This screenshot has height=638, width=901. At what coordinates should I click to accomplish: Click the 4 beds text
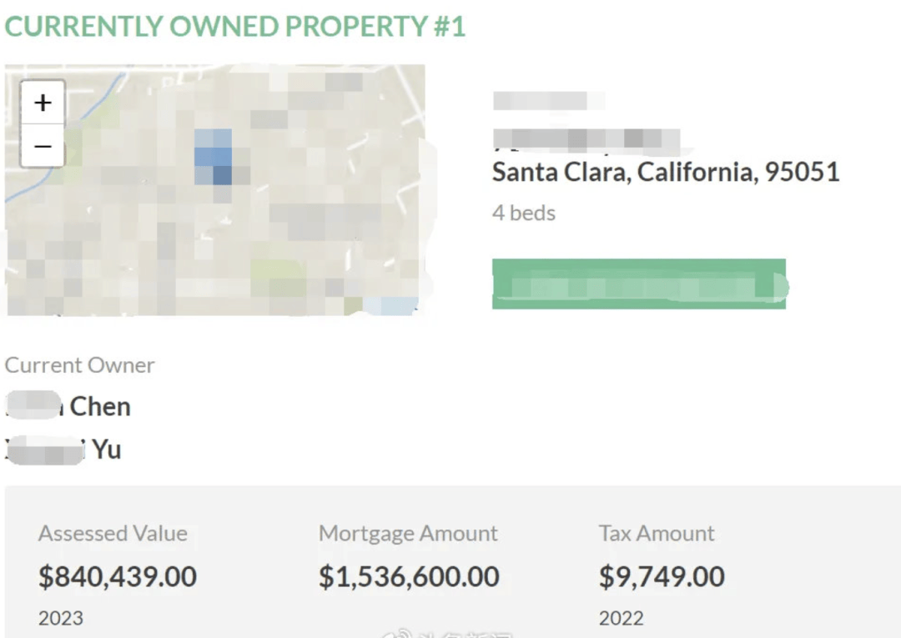click(523, 213)
